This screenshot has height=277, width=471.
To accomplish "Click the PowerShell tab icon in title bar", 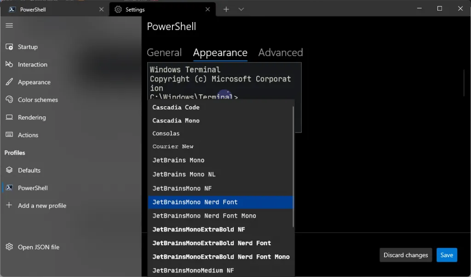I will pyautogui.click(x=12, y=9).
